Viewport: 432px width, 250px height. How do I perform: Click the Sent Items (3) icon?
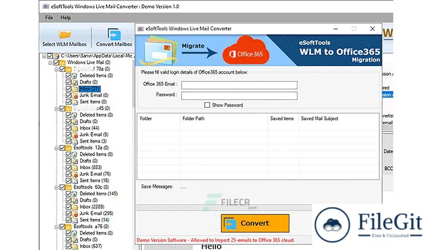tap(75, 141)
